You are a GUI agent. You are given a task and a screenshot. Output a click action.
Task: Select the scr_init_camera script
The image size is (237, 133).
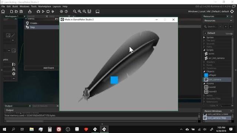pos(216,58)
